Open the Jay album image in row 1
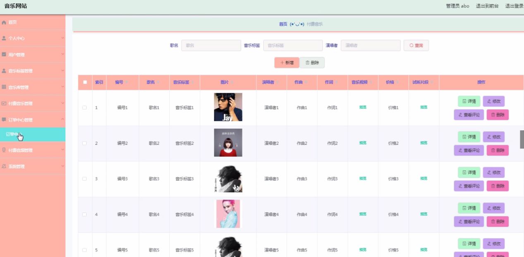Screen dimensions: 524x257 point(228,107)
